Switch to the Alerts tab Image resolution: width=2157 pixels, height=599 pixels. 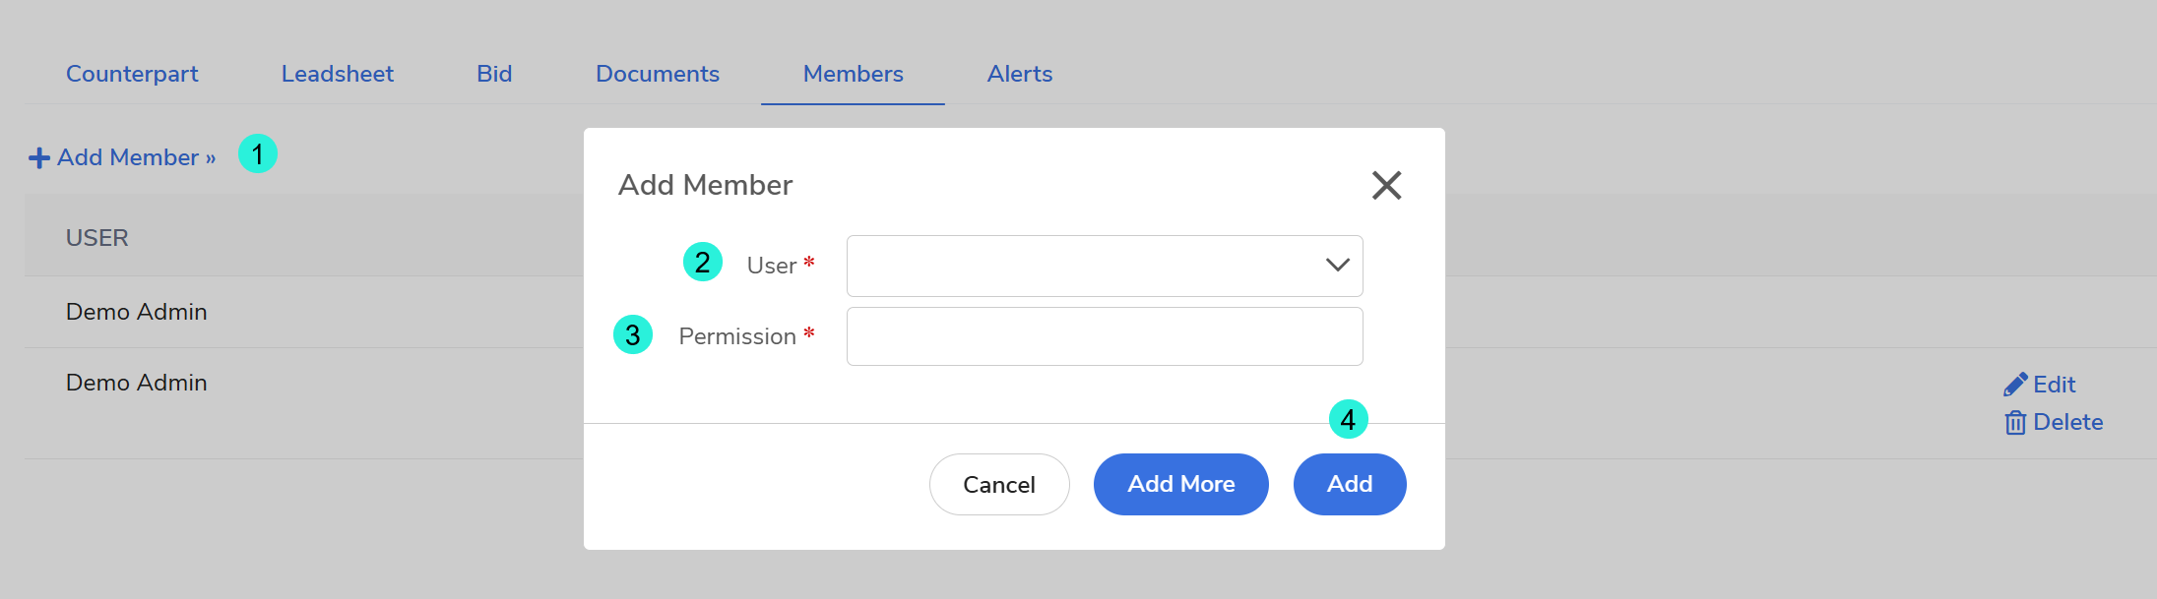[x=1020, y=74]
